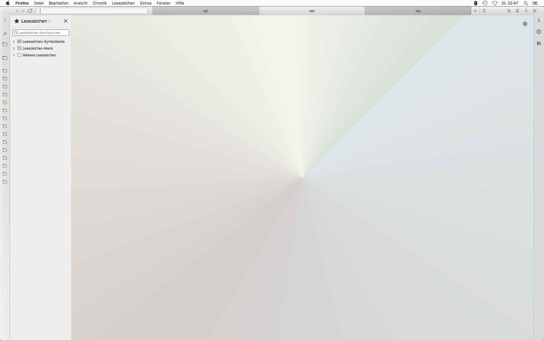This screenshot has height=340, width=544.
Task: Expand the Lesezeichen-Symbolleiste folder
Action: (14, 42)
